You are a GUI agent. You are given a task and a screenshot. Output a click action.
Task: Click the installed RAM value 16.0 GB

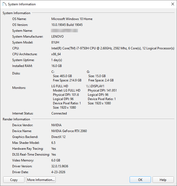click(x=56, y=66)
